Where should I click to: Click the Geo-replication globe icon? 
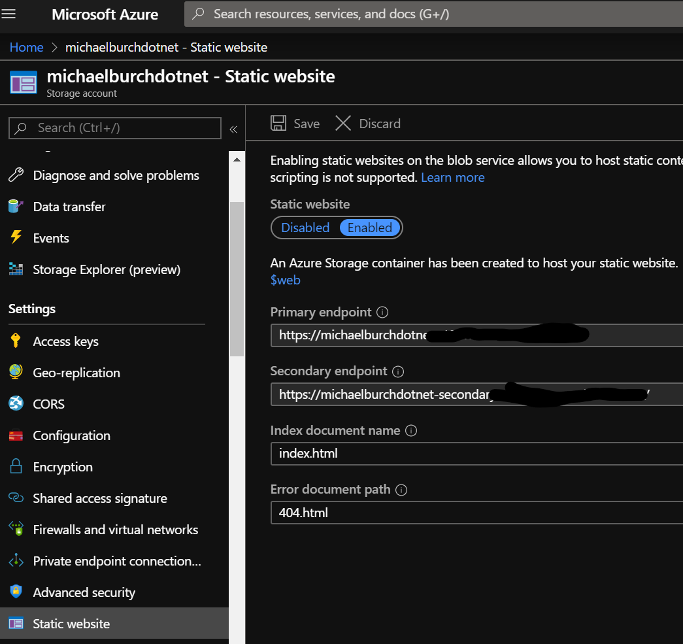click(x=16, y=372)
